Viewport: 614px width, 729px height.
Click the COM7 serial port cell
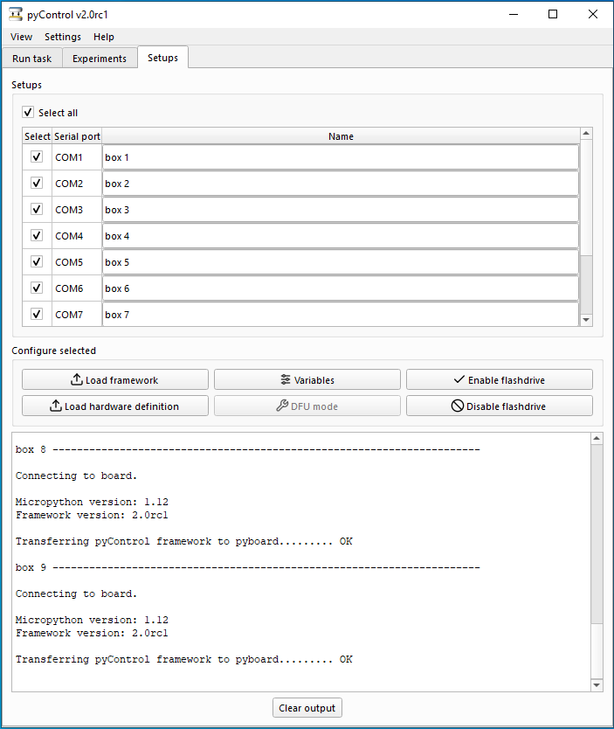(x=77, y=315)
